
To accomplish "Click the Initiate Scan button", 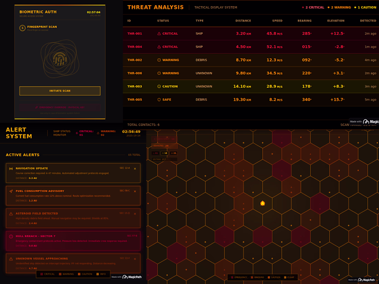I will click(x=60, y=91).
